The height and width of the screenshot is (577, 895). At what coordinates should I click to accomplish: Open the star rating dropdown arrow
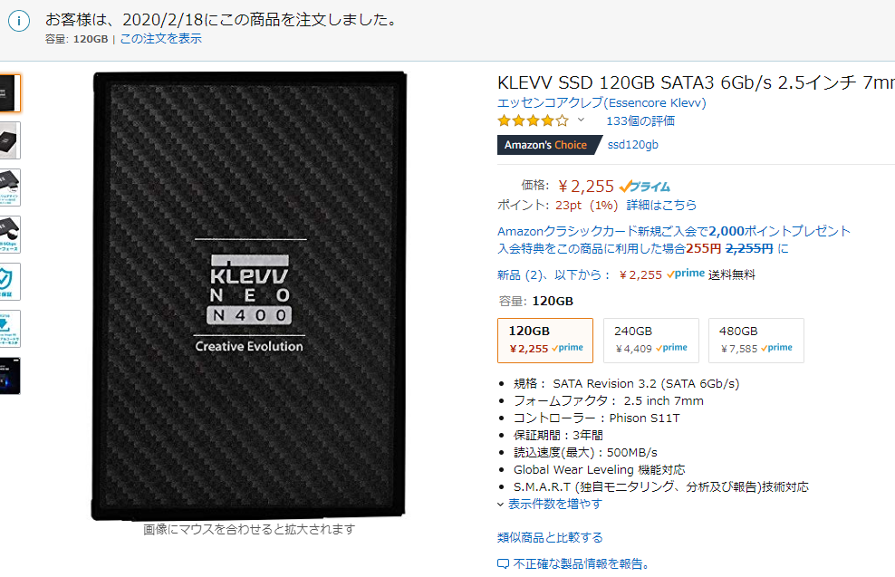pyautogui.click(x=581, y=120)
